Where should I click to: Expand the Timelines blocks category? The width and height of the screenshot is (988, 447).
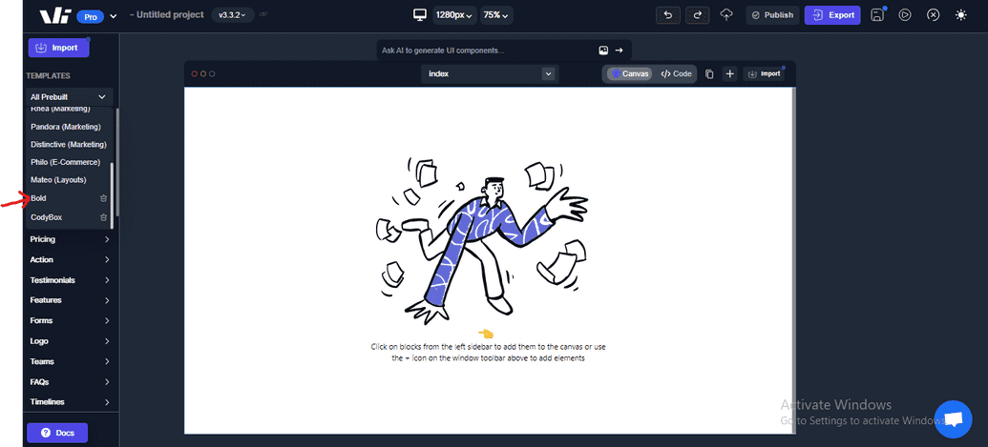[x=70, y=402]
